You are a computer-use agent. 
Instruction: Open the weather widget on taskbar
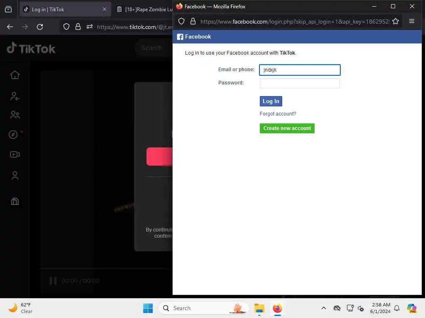[21, 308]
